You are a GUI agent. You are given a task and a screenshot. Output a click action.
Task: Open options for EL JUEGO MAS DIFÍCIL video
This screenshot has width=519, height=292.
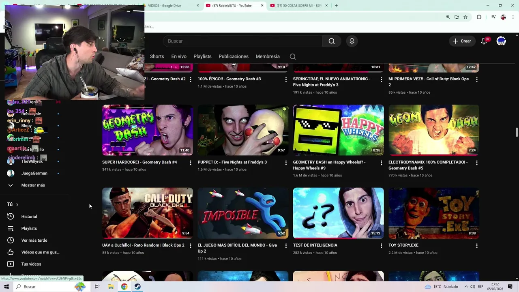(x=286, y=246)
